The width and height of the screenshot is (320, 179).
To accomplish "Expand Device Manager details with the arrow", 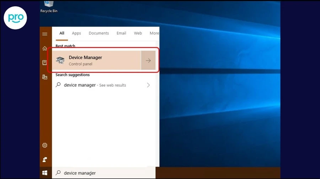I will (148, 60).
